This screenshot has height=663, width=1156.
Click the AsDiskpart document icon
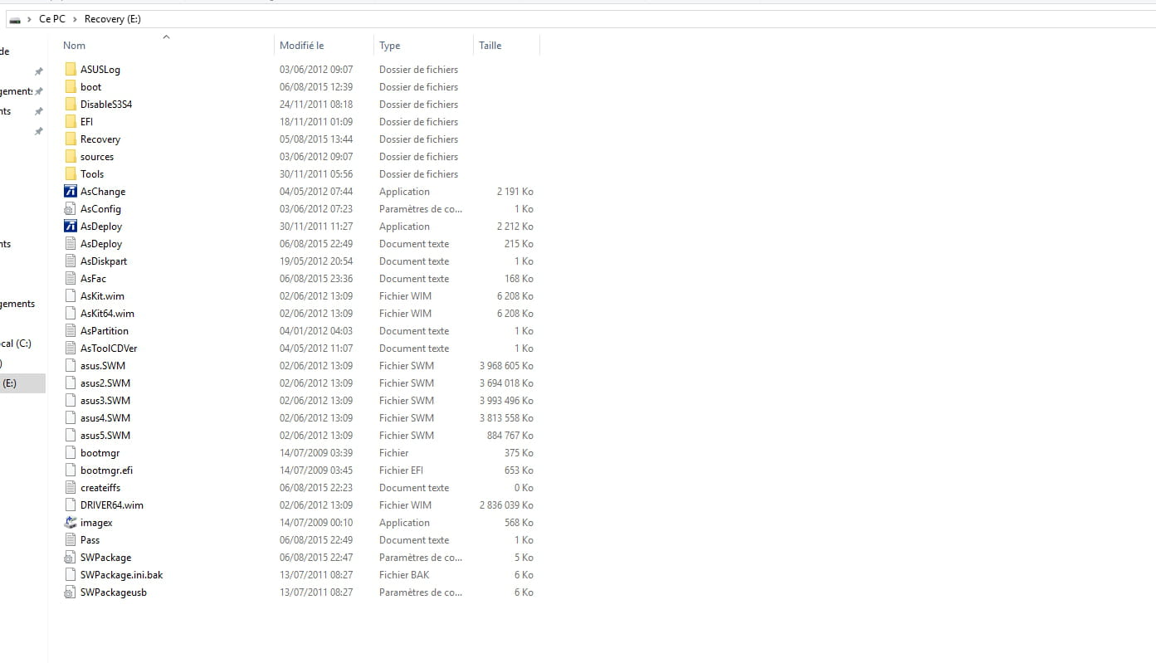71,261
